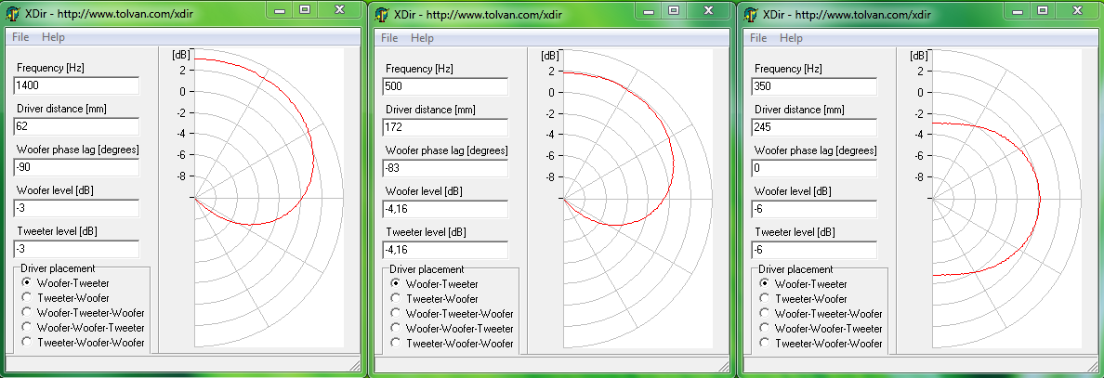Screen dimensions: 1104x378
Task: Click Woofer level field in middle window
Action: point(445,209)
